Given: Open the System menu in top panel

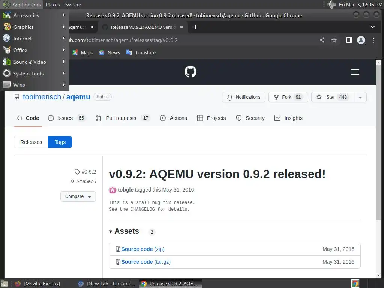Looking at the screenshot, I should (x=73, y=4).
